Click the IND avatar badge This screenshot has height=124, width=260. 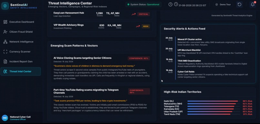click(x=5, y=118)
